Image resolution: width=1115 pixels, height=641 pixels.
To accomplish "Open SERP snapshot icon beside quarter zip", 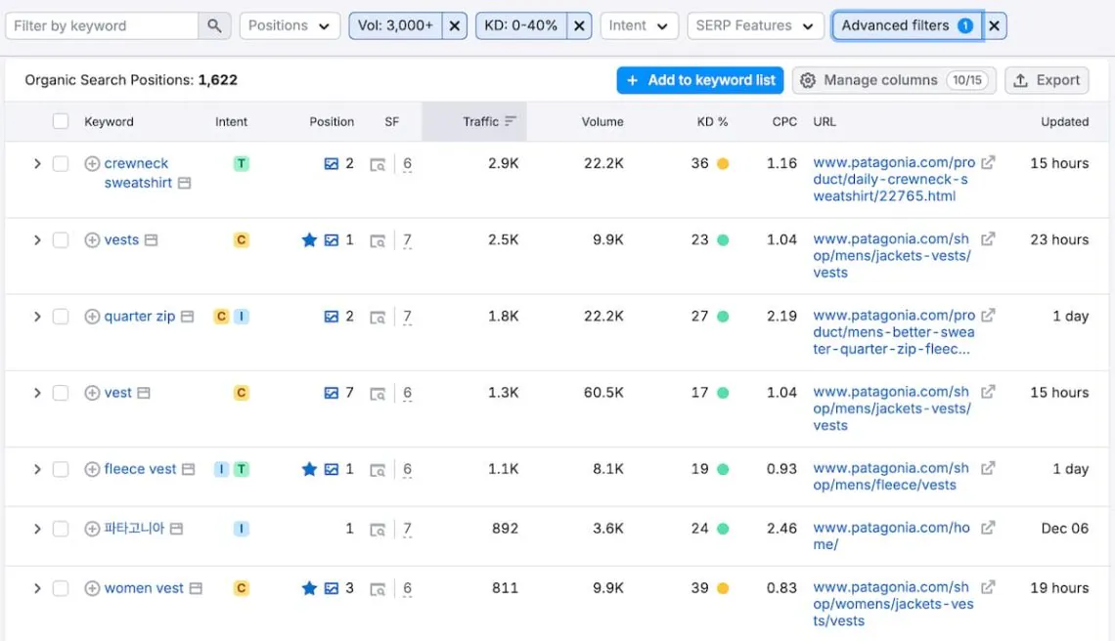I will pos(187,317).
